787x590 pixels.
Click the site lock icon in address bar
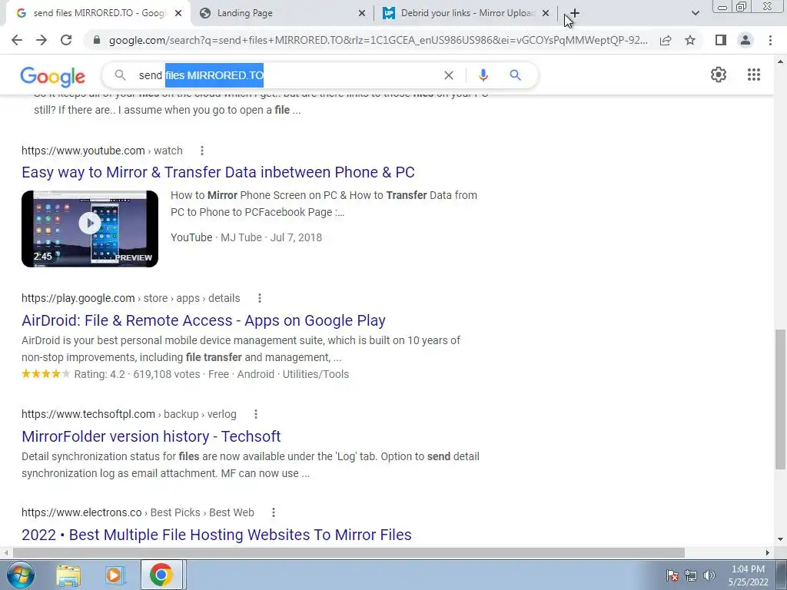(97, 40)
